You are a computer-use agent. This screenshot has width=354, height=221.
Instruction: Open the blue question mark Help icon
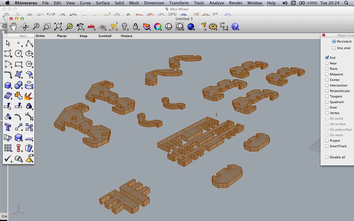point(235,27)
